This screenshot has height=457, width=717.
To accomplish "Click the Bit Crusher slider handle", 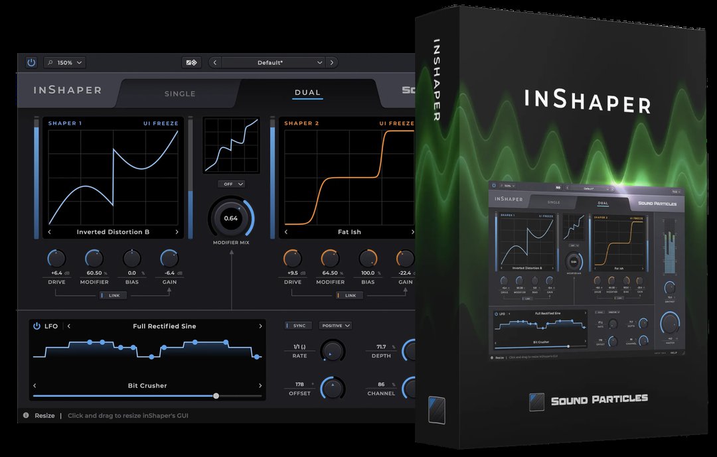I will tap(216, 396).
